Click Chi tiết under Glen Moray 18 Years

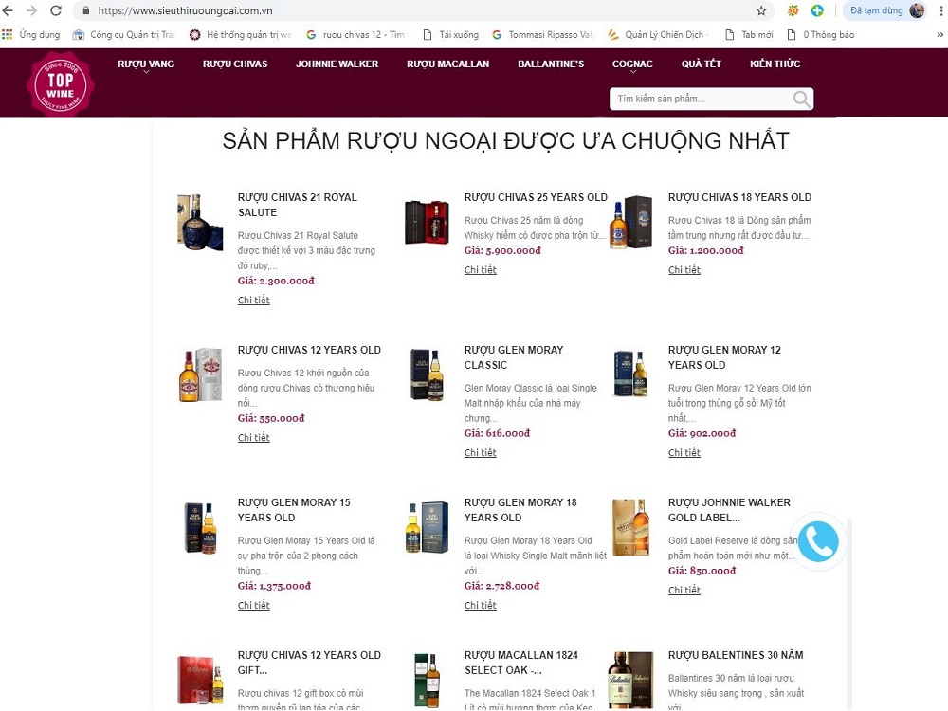point(480,605)
